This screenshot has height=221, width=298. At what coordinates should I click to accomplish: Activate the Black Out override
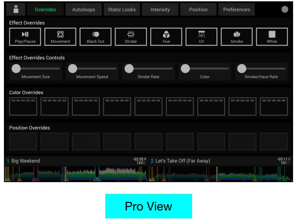[95, 37]
